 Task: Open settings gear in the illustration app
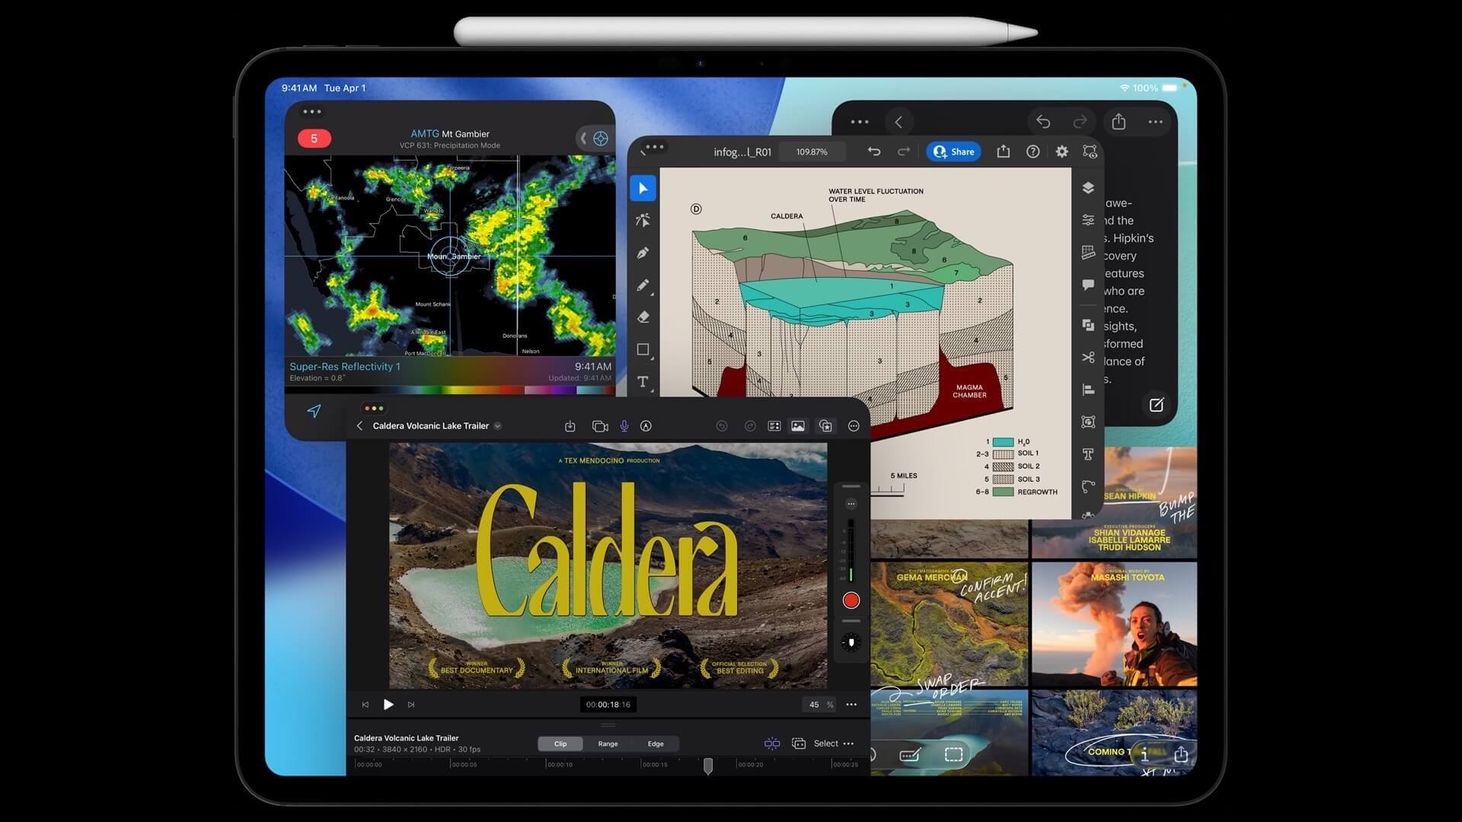[1061, 151]
